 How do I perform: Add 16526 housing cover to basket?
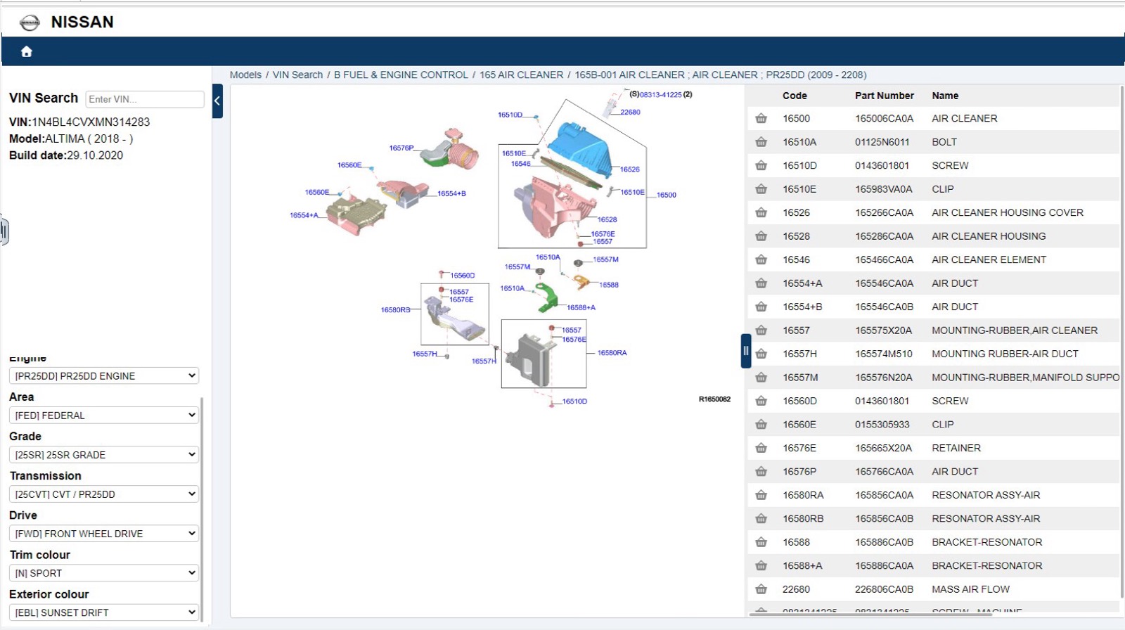[761, 213]
